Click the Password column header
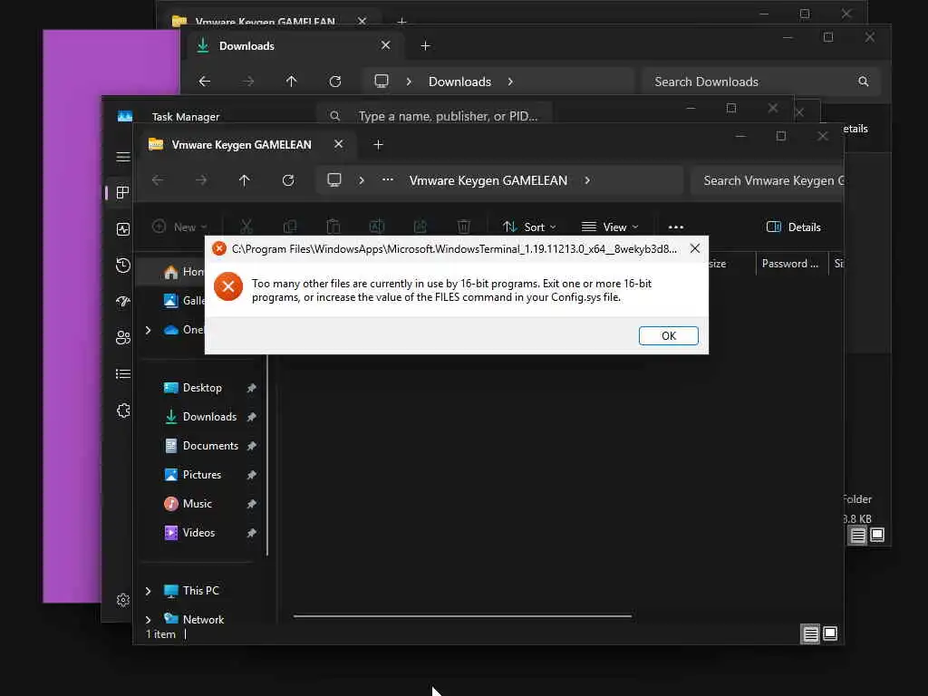Viewport: 928px width, 696px height. point(790,264)
